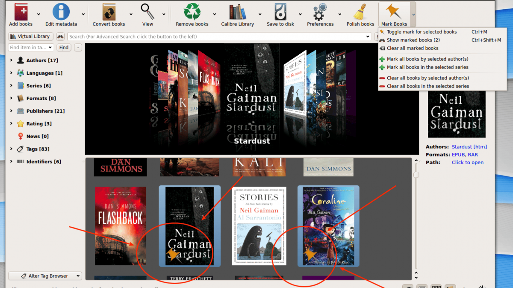Expand the Authors tree node arrow
The height and width of the screenshot is (288, 513).
(x=12, y=61)
